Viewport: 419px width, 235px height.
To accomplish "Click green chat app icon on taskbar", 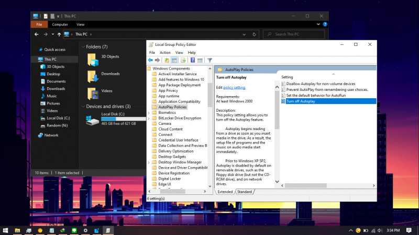I will click(x=74, y=230).
